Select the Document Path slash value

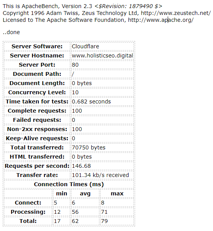73,74
